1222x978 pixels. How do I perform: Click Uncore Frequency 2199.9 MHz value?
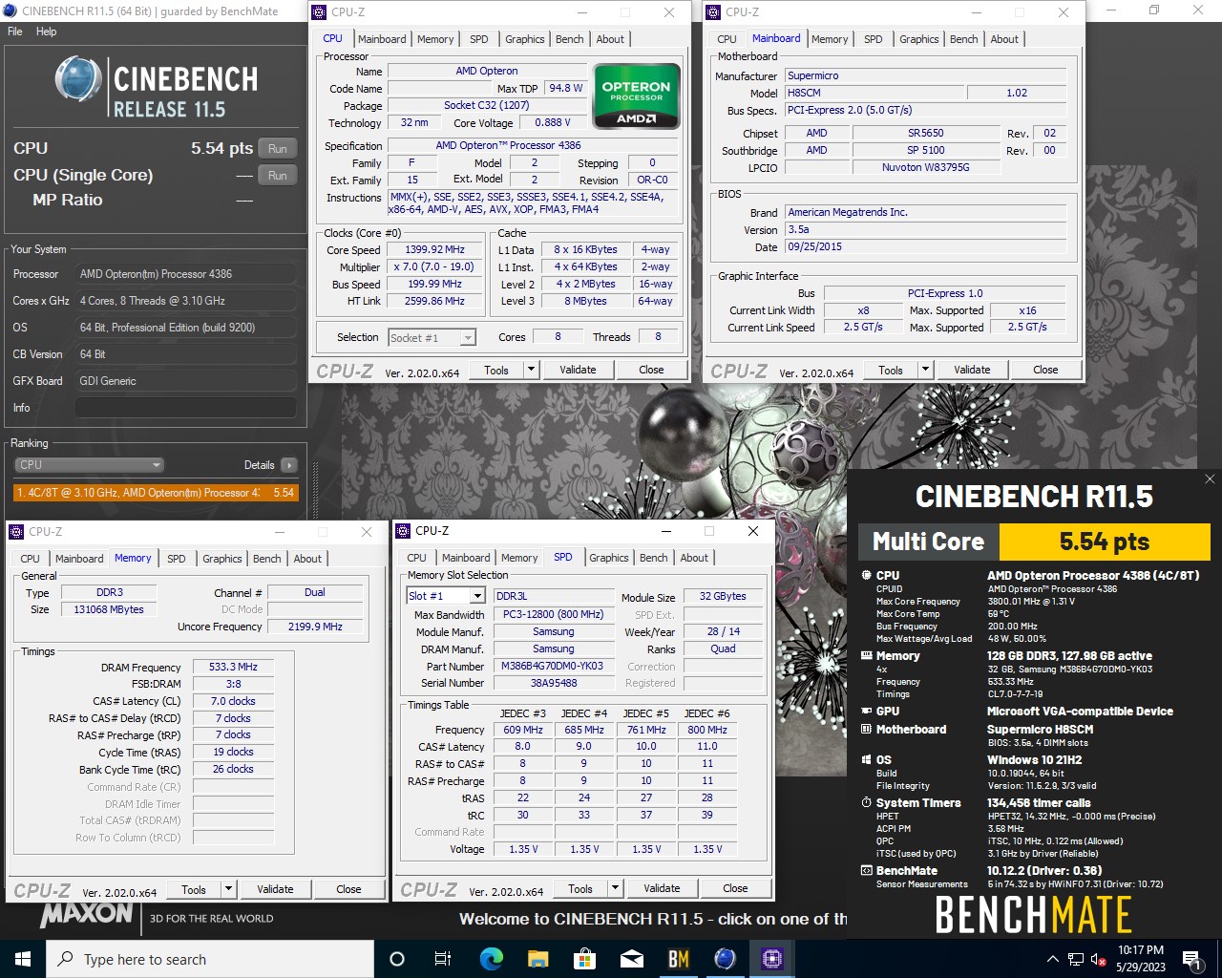click(315, 627)
